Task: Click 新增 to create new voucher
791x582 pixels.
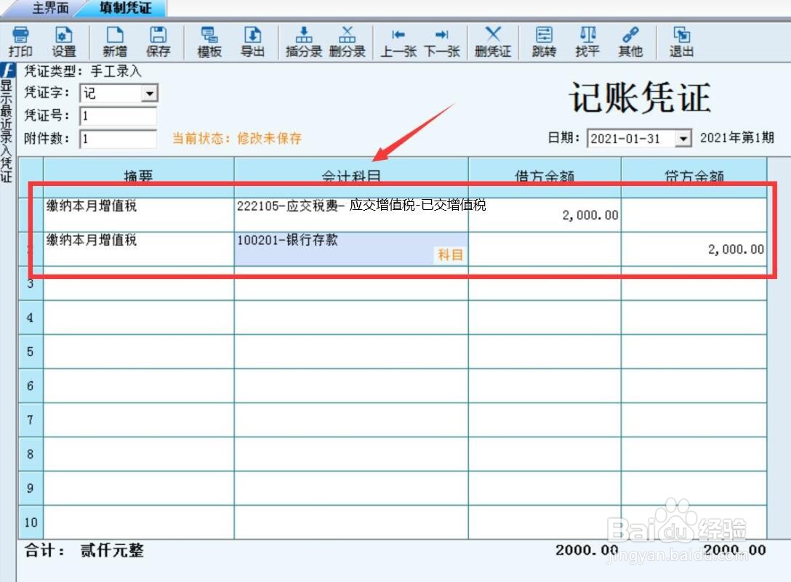Action: click(115, 41)
